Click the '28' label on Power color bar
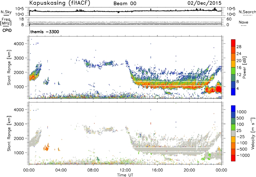This screenshot has width=256, height=177. pyautogui.click(x=239, y=47)
